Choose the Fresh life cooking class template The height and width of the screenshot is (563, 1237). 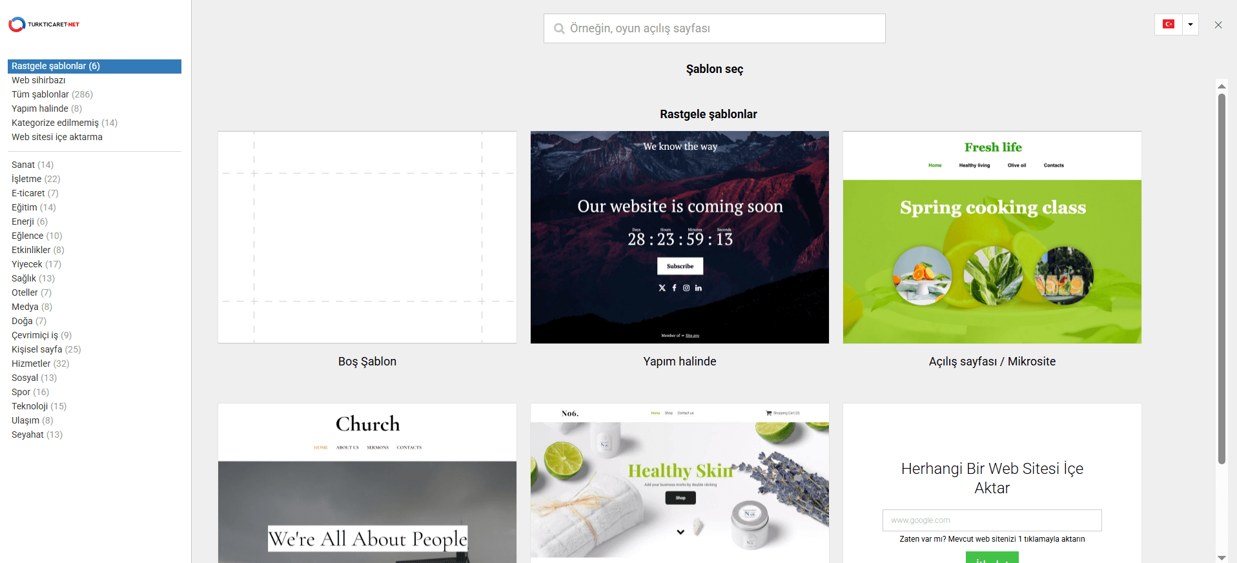click(992, 238)
